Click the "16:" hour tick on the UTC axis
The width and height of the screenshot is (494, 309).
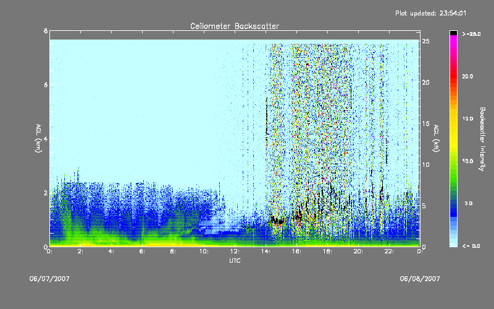pyautogui.click(x=296, y=252)
